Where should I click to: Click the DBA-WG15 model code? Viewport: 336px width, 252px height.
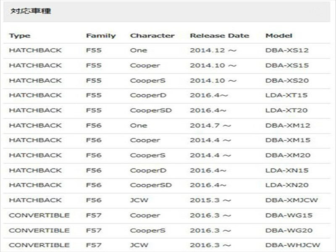coord(288,215)
